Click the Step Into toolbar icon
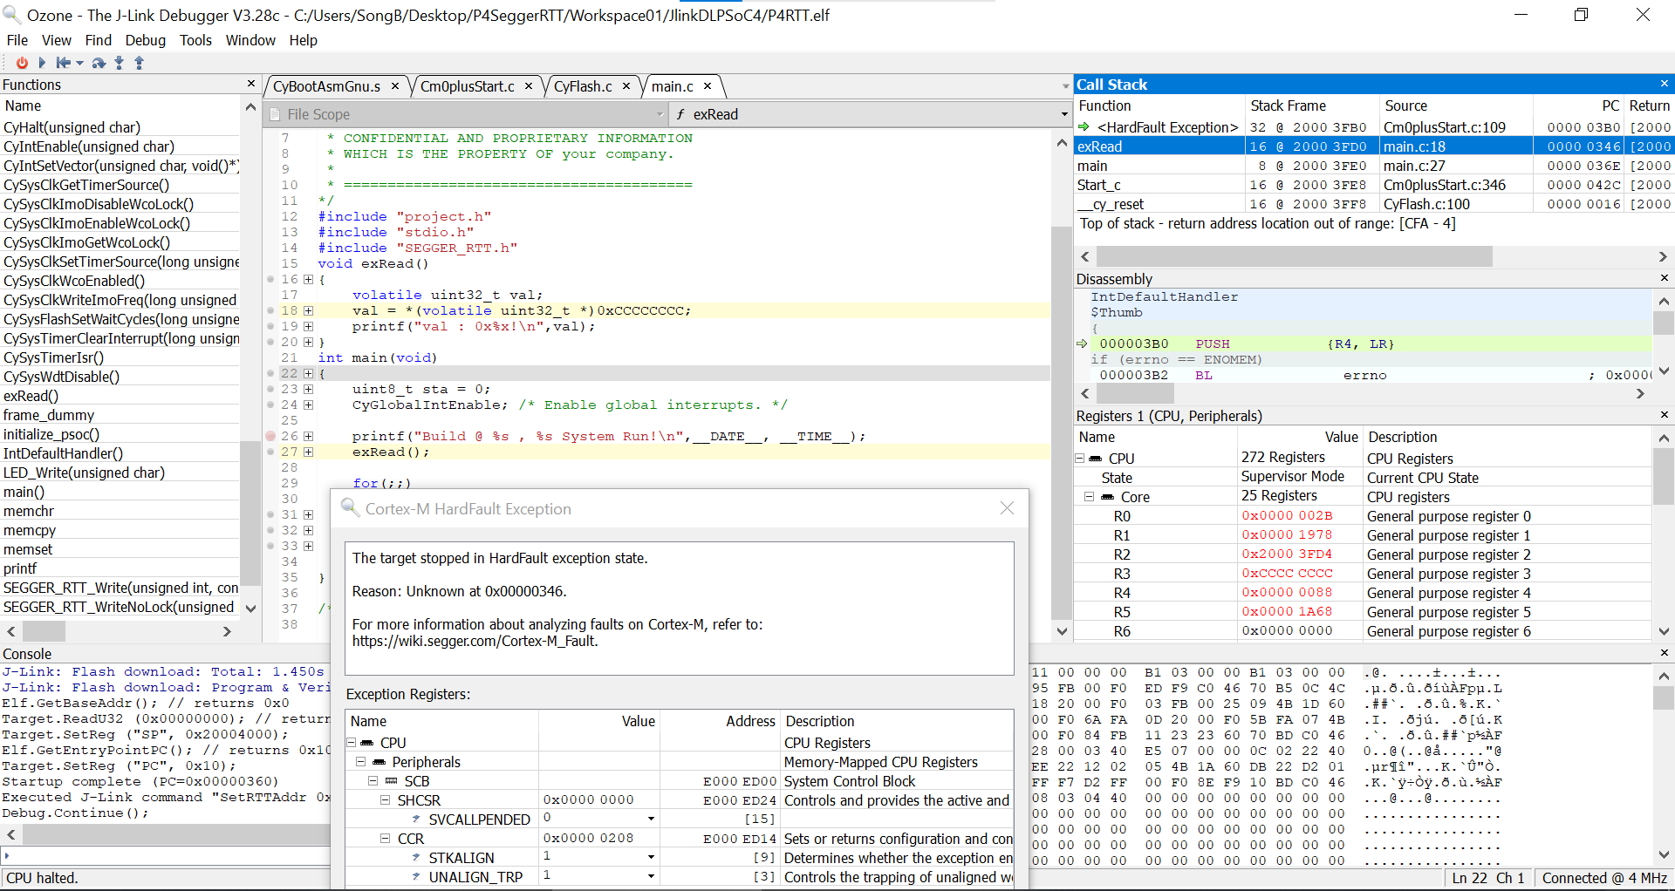Screen dimensions: 1675x891 (x=120, y=63)
